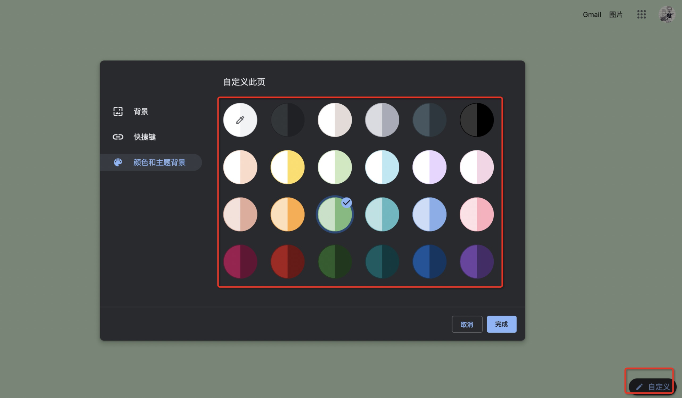
Task: Click the eyedropper custom color picker
Action: [x=240, y=120]
